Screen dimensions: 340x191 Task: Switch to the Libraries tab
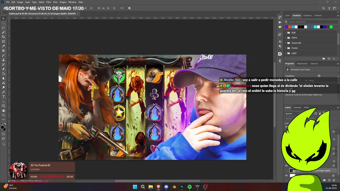pyautogui.click(x=314, y=64)
